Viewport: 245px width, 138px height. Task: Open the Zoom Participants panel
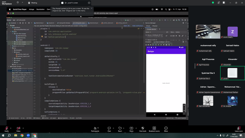95,129
